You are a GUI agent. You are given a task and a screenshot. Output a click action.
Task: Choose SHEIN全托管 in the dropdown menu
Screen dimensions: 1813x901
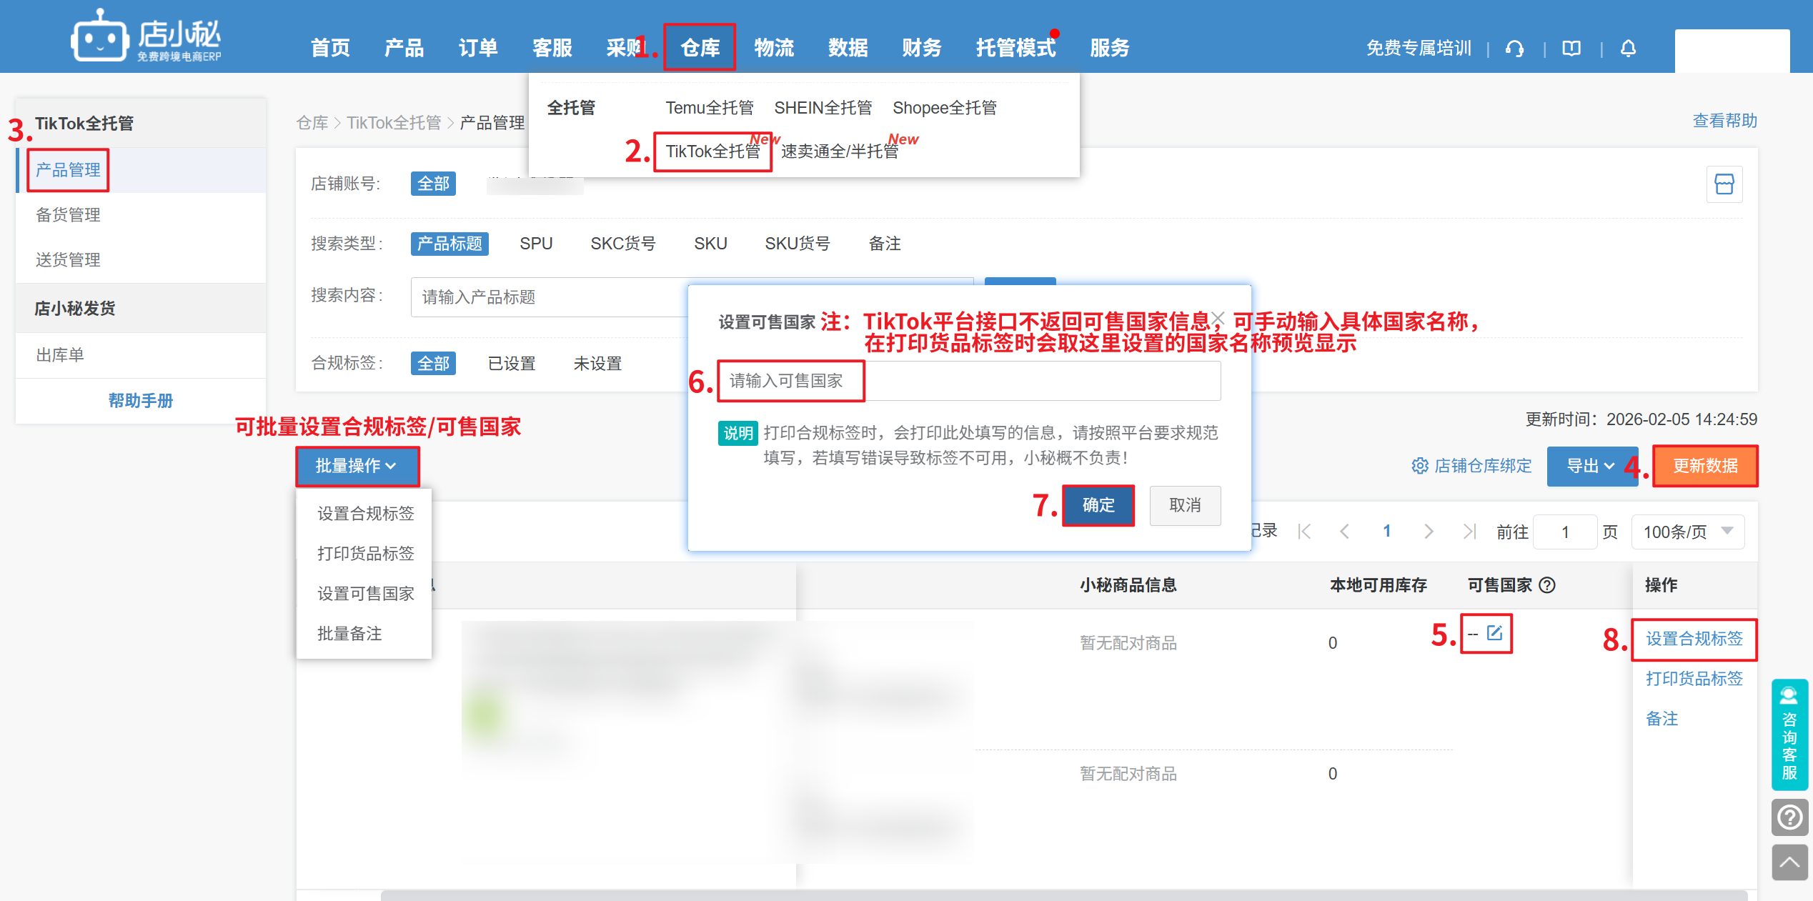click(823, 108)
